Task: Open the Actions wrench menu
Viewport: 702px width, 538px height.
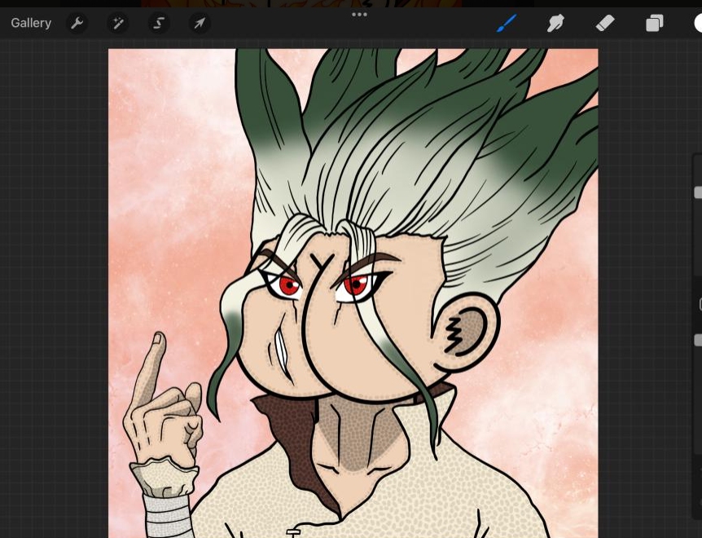Action: 77,23
